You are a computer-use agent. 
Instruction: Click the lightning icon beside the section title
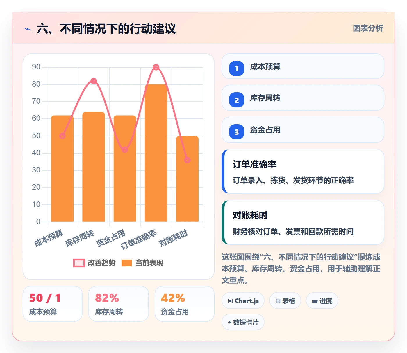coord(28,29)
